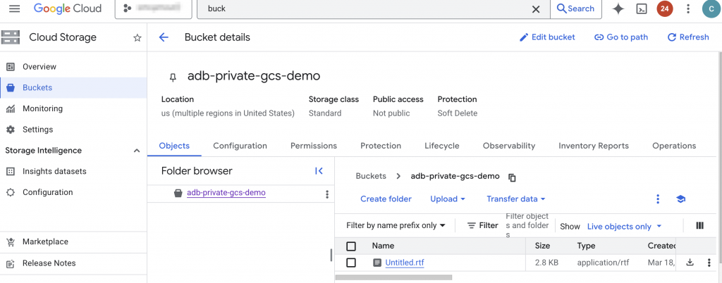Check the box for Untitled.rtf
Viewport: 722px width, 283px height.
click(351, 263)
